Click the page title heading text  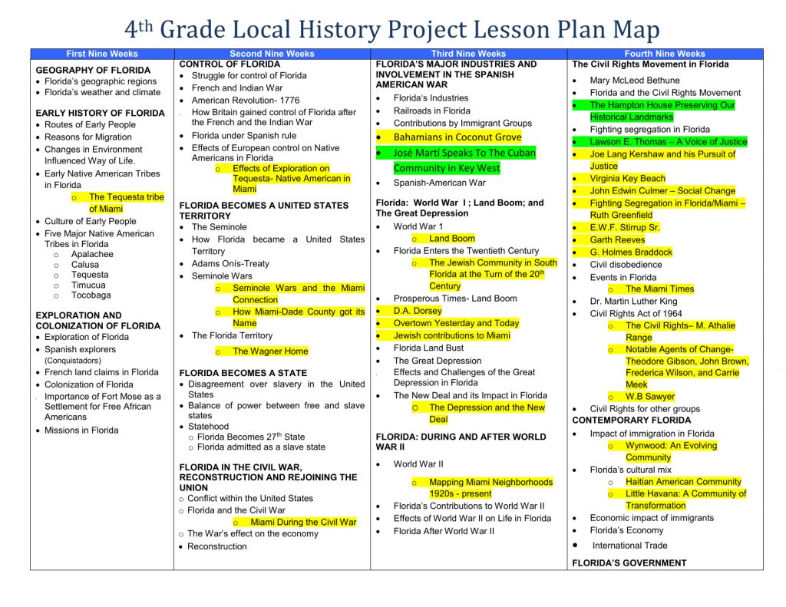392,29
